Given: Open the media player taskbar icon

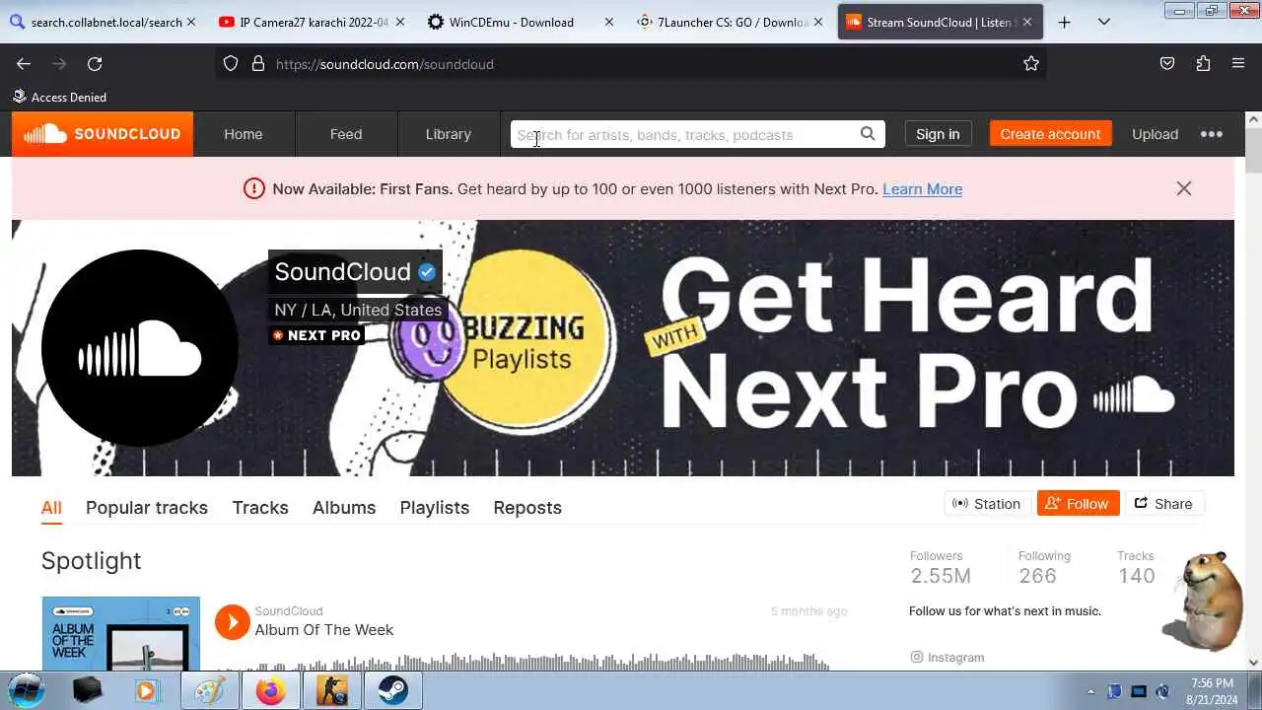Looking at the screenshot, I should coord(146,690).
